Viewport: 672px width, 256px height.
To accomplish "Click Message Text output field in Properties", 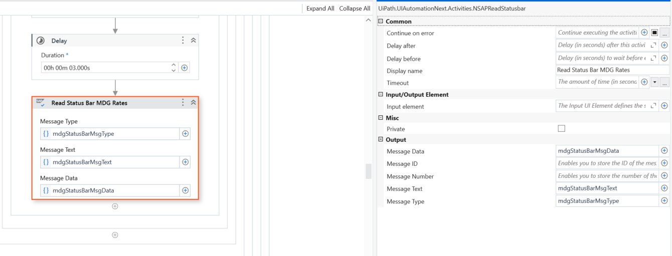I will 607,188.
